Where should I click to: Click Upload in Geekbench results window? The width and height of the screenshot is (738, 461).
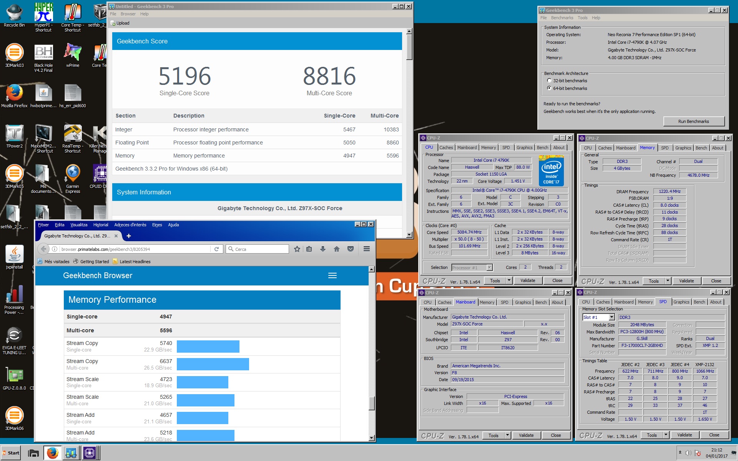pyautogui.click(x=120, y=23)
